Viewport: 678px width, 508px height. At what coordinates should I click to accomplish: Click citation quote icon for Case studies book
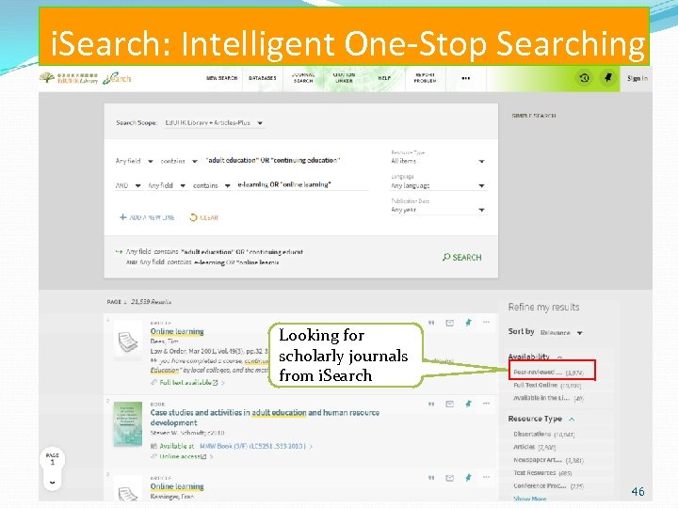click(431, 405)
